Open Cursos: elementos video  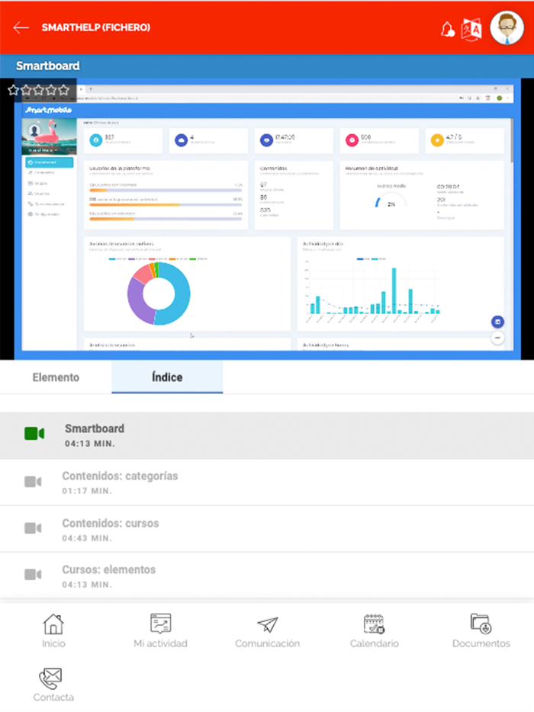pos(267,576)
